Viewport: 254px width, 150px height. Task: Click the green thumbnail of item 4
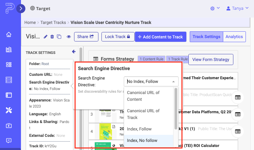tap(105, 131)
